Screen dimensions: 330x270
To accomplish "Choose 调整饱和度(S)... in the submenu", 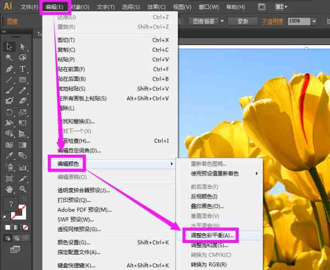I will point(210,245).
